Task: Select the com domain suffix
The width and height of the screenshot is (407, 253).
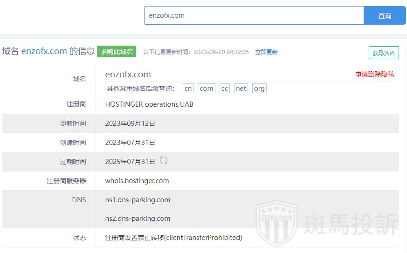Action: pos(207,89)
